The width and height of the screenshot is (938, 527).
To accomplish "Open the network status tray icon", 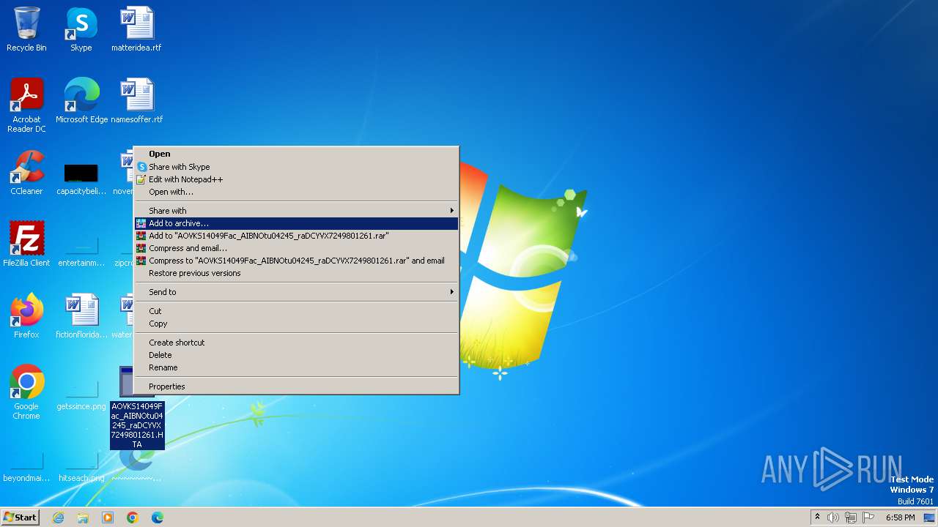I will (x=851, y=517).
